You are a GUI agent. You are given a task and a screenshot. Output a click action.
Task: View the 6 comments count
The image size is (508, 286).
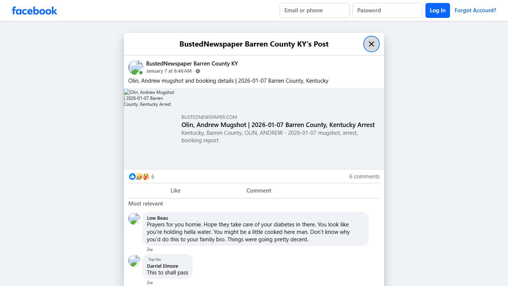364,177
